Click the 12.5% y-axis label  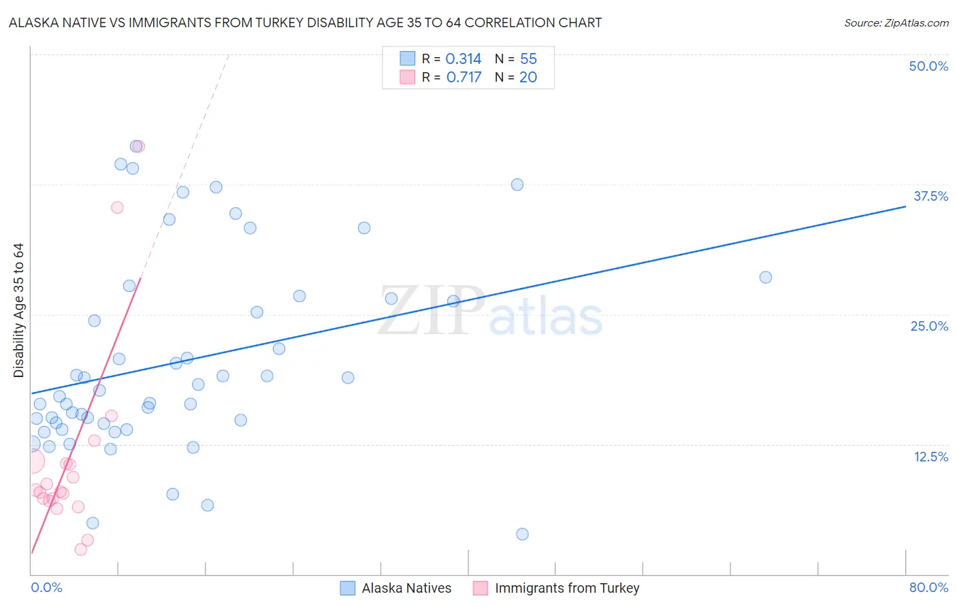click(930, 457)
